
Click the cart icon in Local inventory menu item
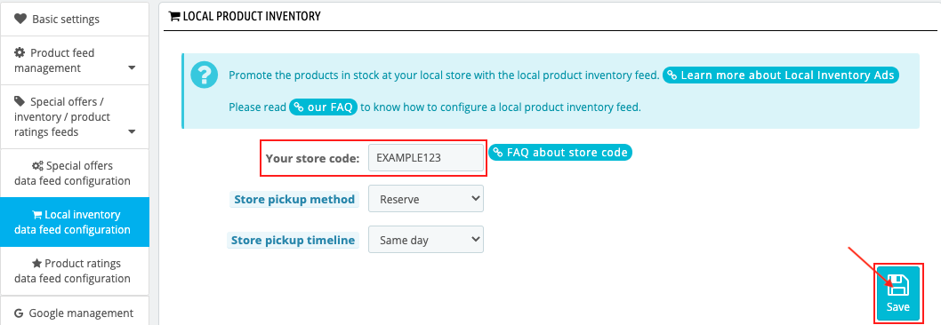(36, 215)
